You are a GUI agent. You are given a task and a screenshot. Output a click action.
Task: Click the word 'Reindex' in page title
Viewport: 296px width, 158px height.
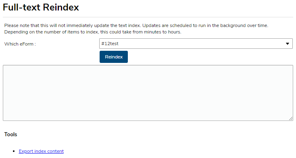[61, 7]
